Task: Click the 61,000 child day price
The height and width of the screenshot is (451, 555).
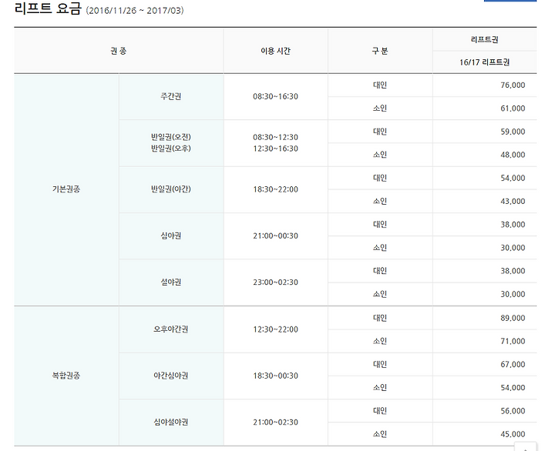Action: click(513, 109)
